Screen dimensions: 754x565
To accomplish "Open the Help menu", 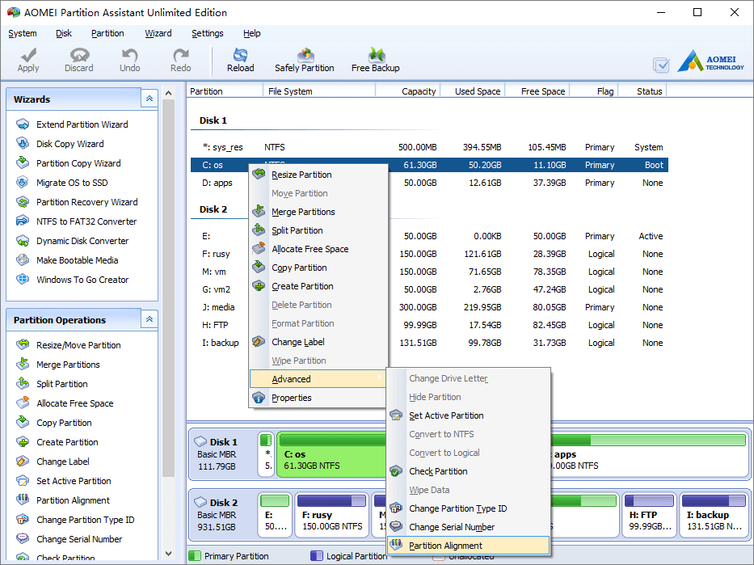I will [x=251, y=33].
